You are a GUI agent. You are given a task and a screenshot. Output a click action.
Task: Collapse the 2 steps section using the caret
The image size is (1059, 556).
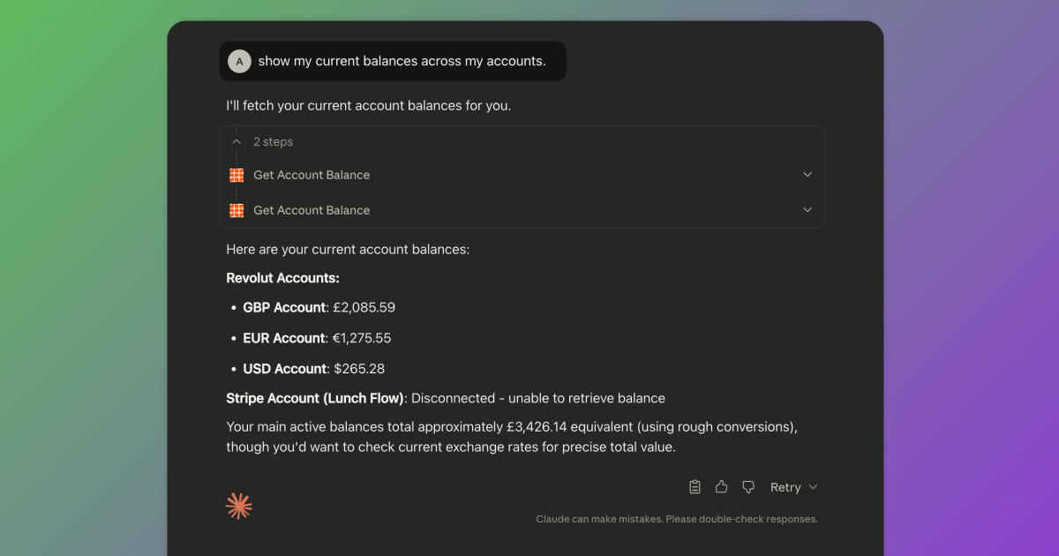coord(237,142)
